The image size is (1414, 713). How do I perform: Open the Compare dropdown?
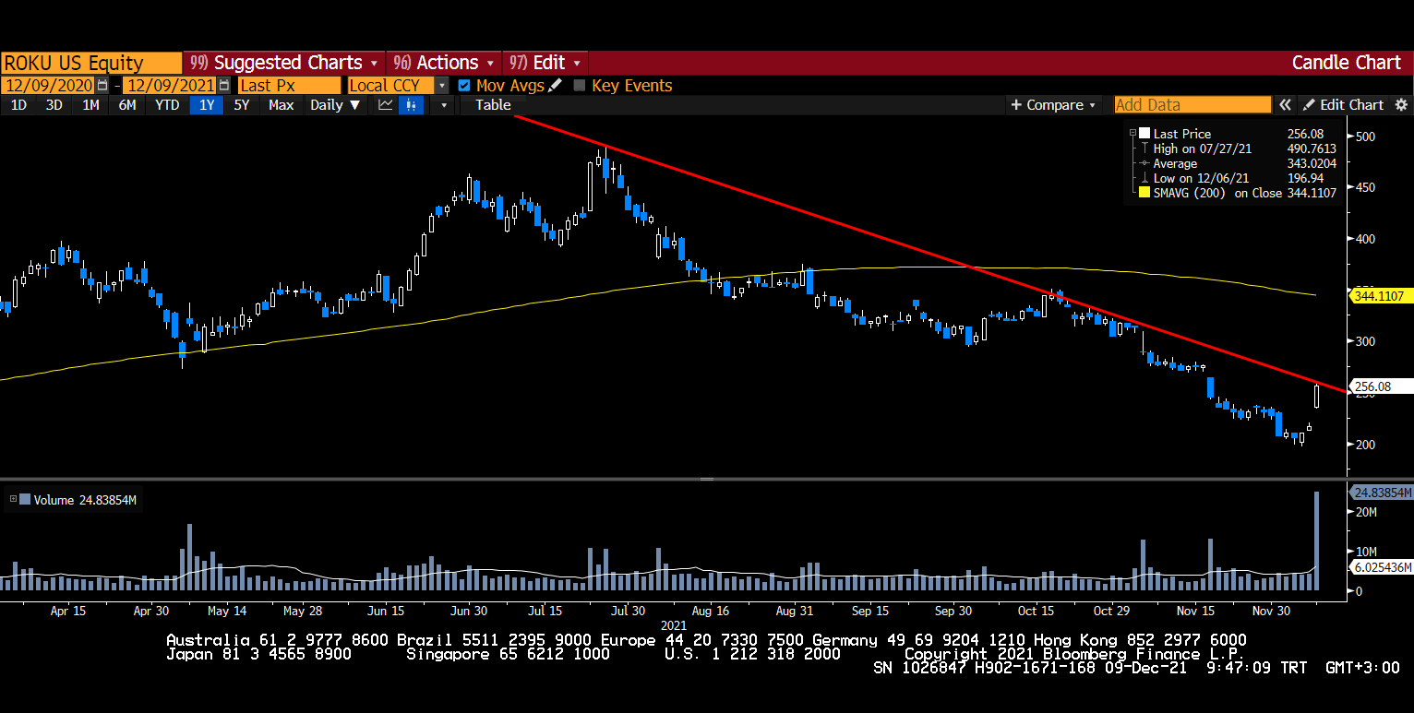pos(1053,105)
